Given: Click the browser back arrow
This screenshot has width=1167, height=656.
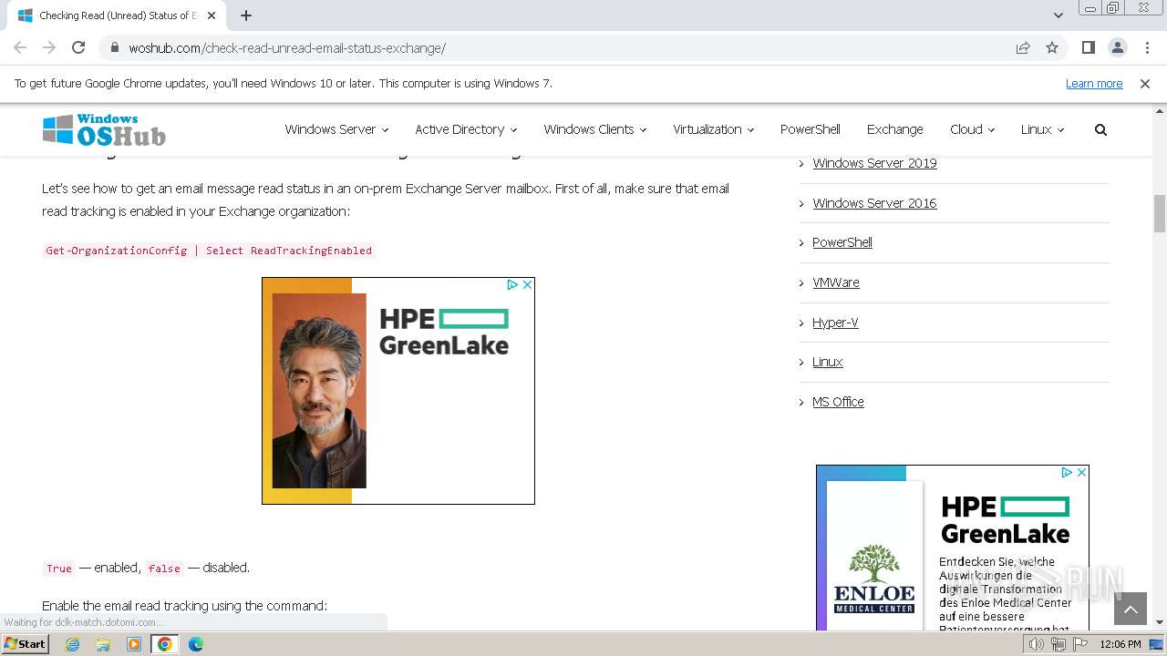Looking at the screenshot, I should click(20, 47).
